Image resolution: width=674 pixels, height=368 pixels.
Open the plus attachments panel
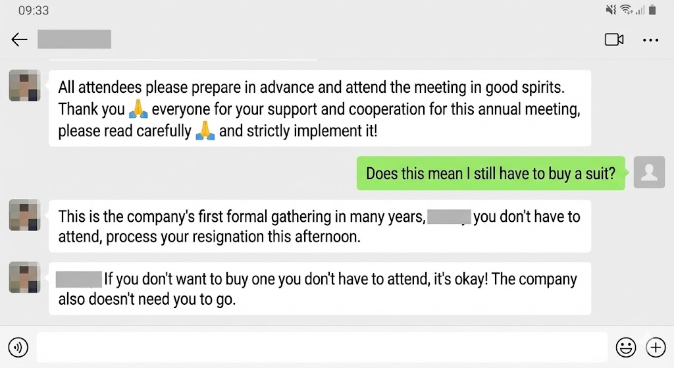656,346
